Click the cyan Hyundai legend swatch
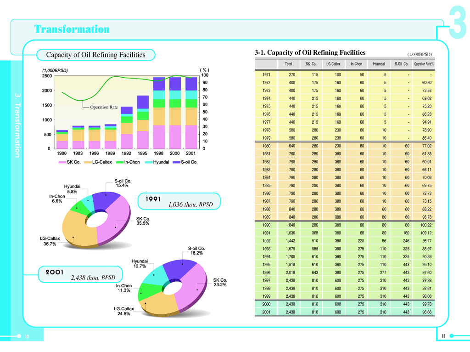Image resolution: width=470 pixels, height=352 pixels. [149, 162]
